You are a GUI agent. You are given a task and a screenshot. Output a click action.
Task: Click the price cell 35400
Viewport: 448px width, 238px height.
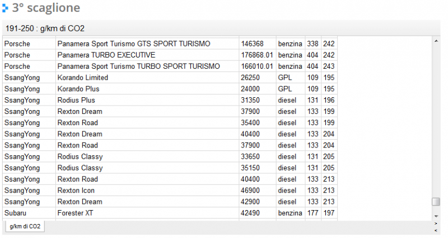pos(258,123)
